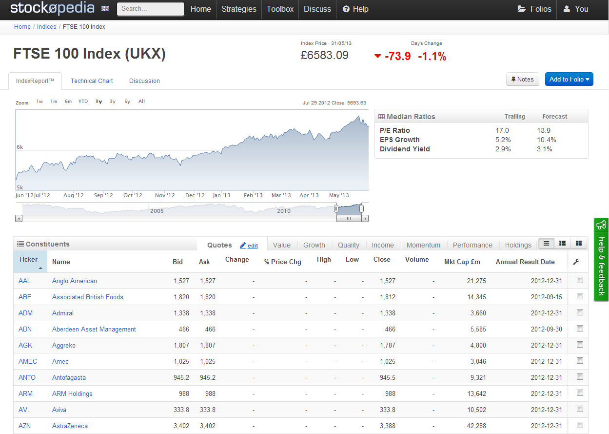Sort by Mkt Cap £m column header
Image resolution: width=609 pixels, height=434 pixels.
(x=462, y=262)
